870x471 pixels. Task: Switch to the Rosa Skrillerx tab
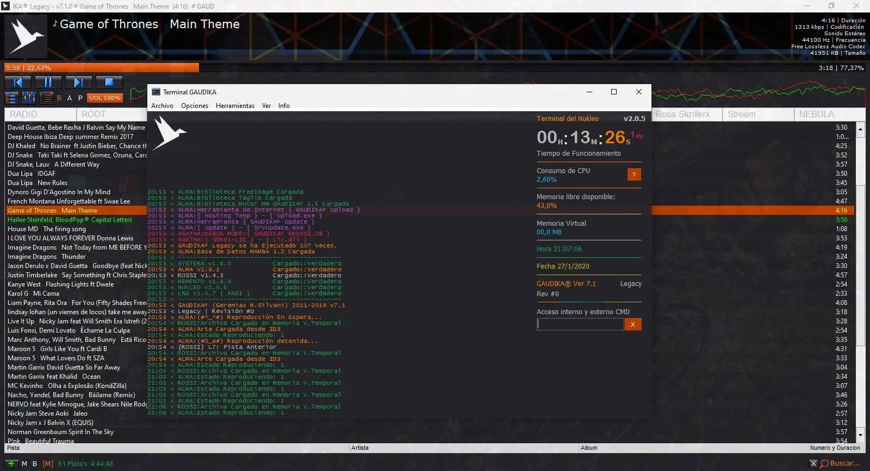(686, 114)
